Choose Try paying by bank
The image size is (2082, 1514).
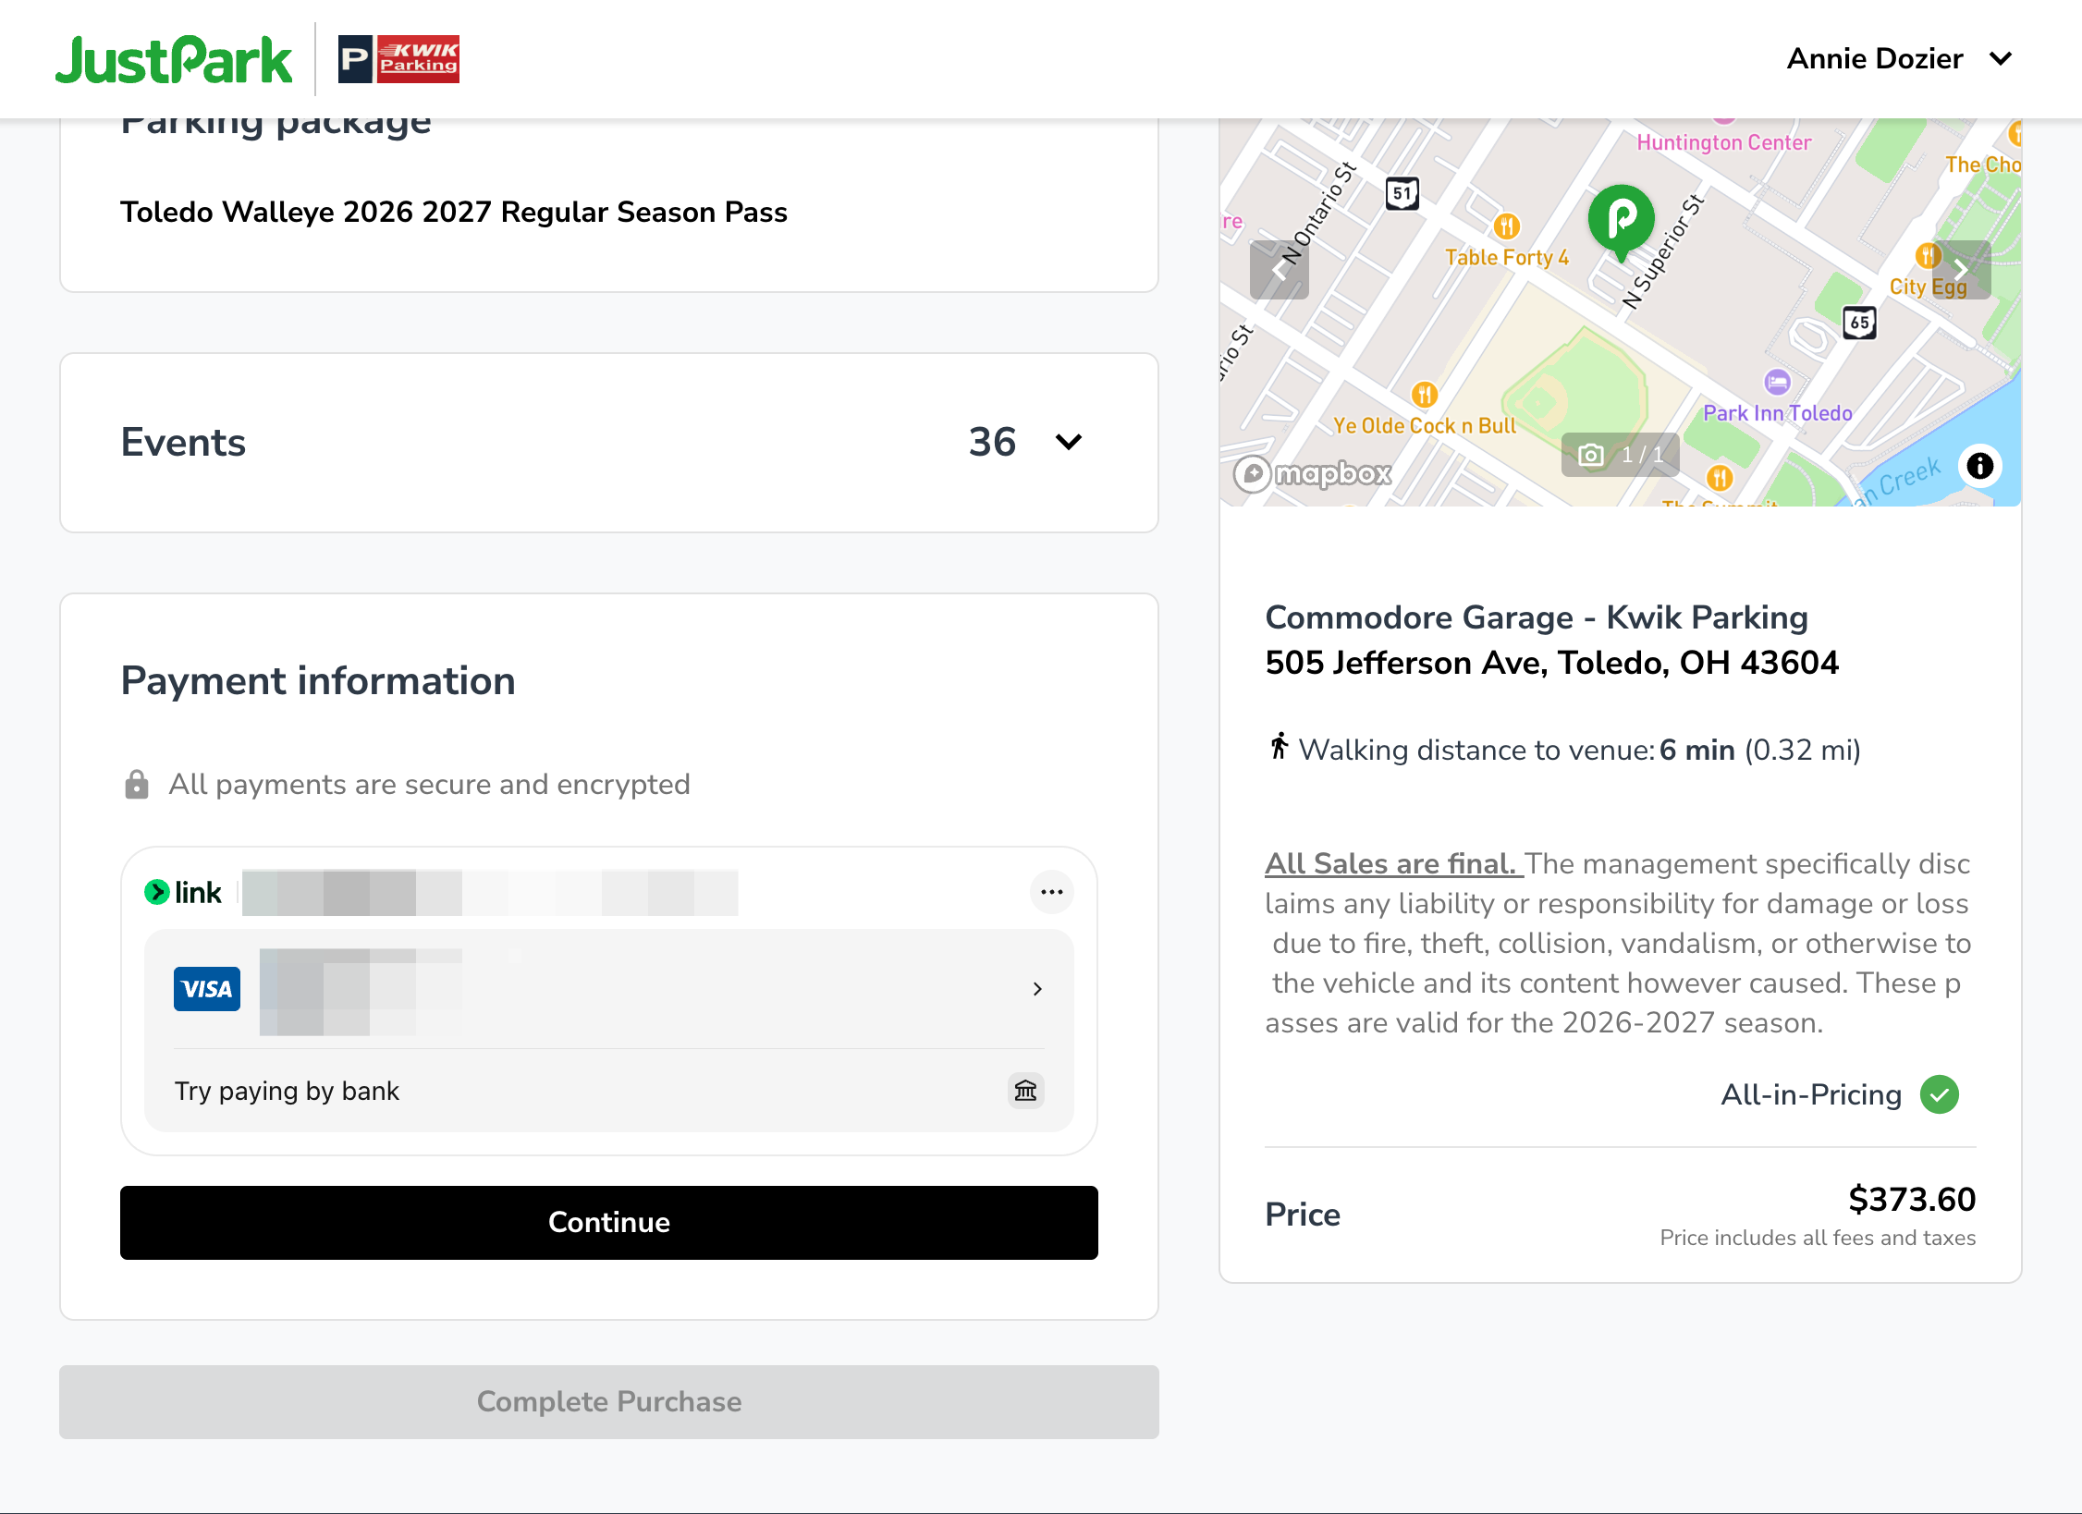point(609,1091)
